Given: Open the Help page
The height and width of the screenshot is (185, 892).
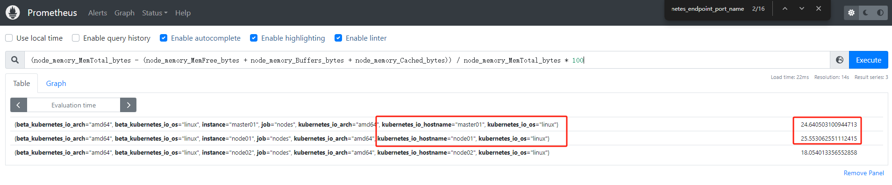Looking at the screenshot, I should [183, 13].
